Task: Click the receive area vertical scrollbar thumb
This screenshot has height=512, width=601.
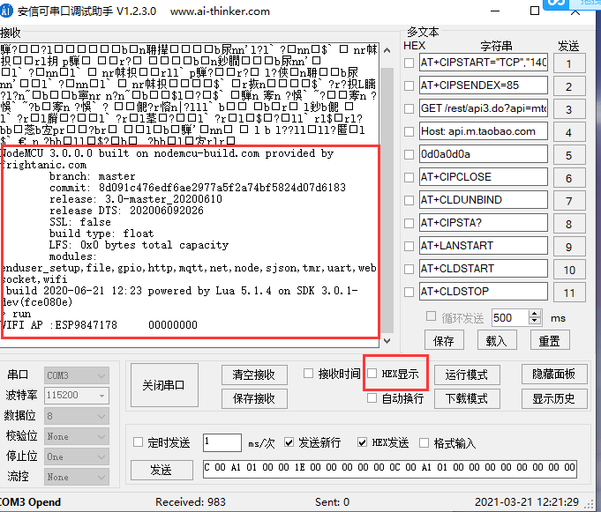Action: point(387,201)
